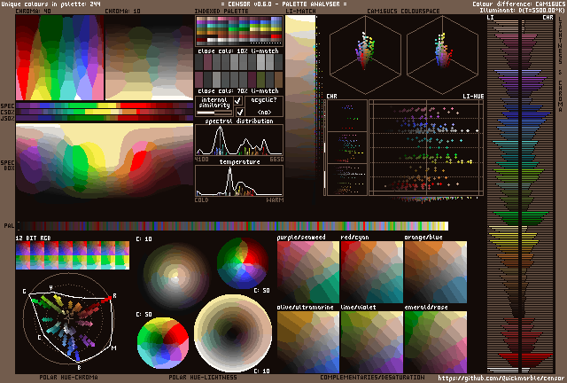Toggle the acyclic checkbox
Screen dimensions: 567x383
pos(238,113)
